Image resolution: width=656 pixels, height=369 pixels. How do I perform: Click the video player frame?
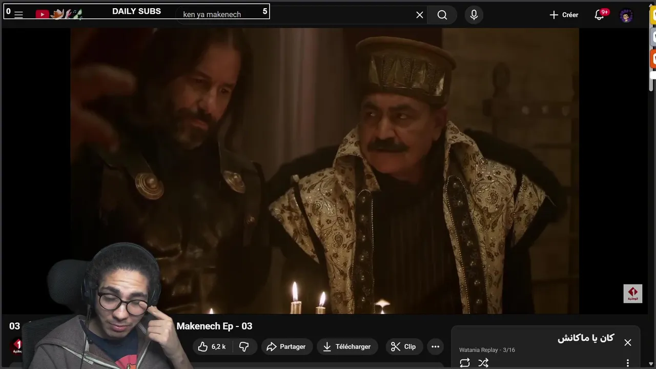(x=324, y=171)
